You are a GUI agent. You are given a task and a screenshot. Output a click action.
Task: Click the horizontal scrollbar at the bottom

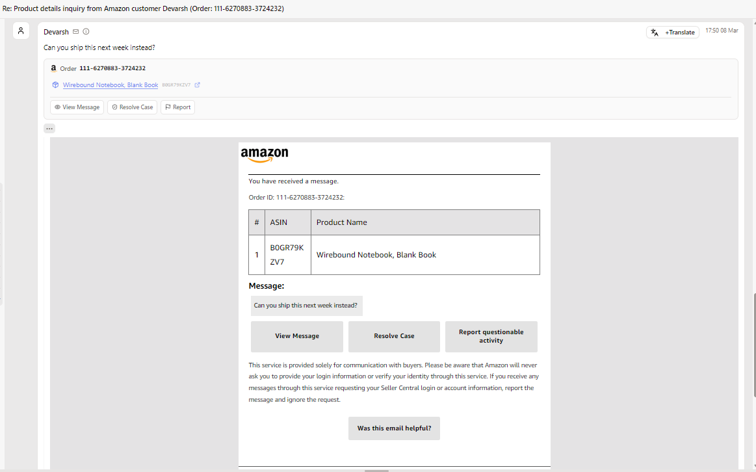[376, 469]
